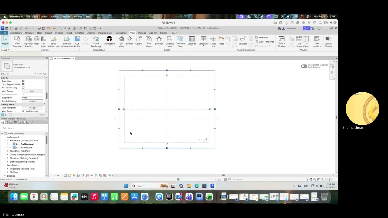Switch to the Architecture ribbon tab
Image resolution: width=388 pixels, height=218 pixels.
tap(16, 33)
